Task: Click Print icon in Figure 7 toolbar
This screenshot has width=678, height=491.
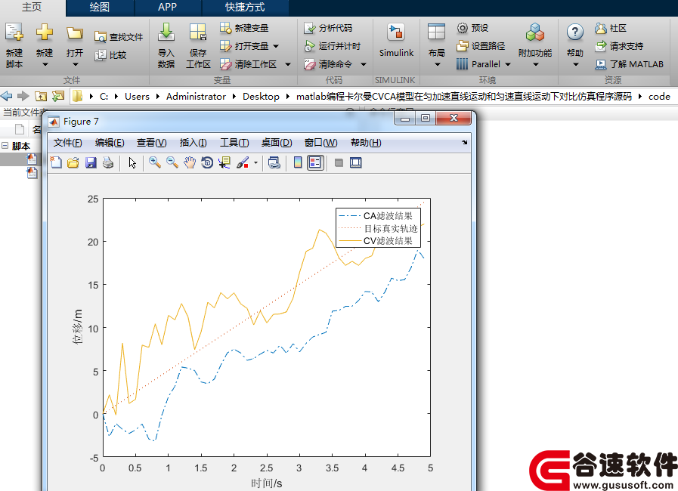Action: pos(108,162)
